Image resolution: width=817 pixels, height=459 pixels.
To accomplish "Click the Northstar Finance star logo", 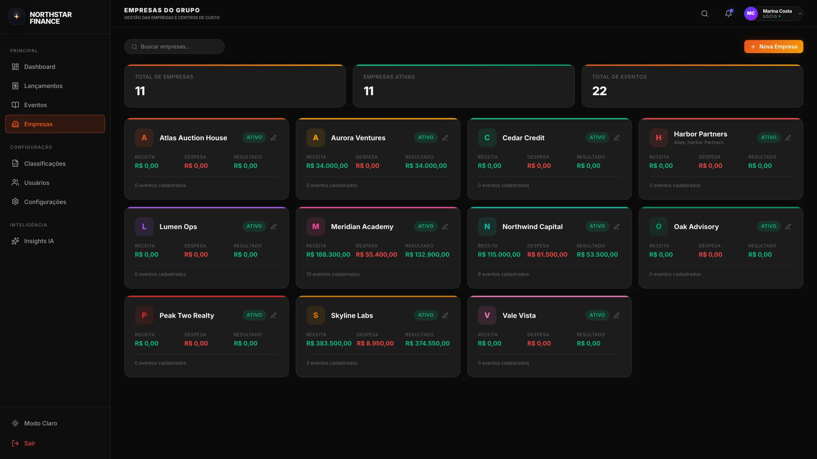I will [17, 17].
